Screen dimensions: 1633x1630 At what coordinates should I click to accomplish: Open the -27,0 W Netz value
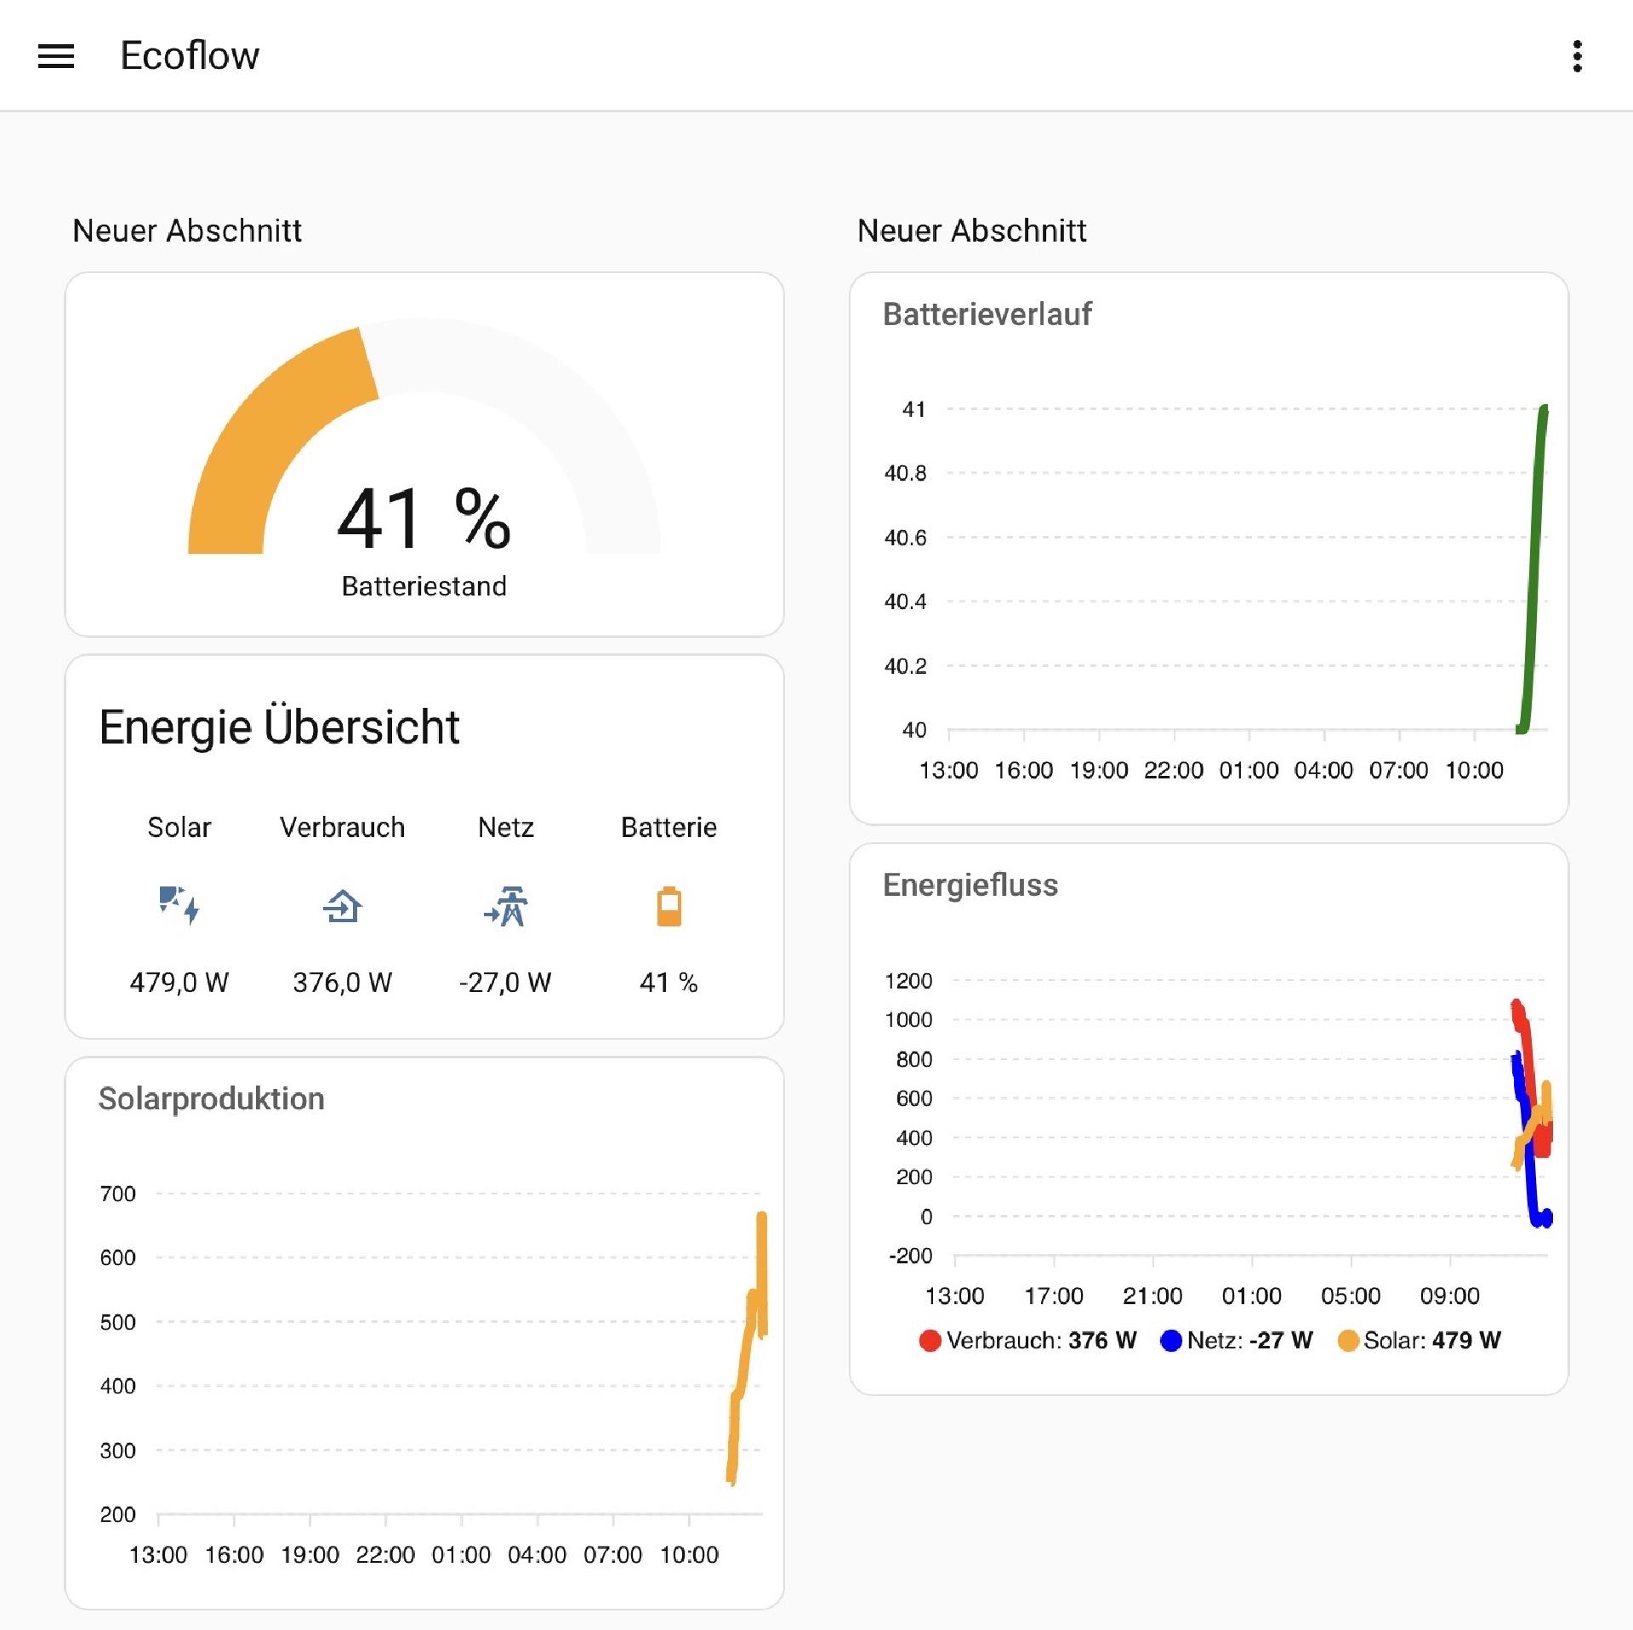point(505,983)
